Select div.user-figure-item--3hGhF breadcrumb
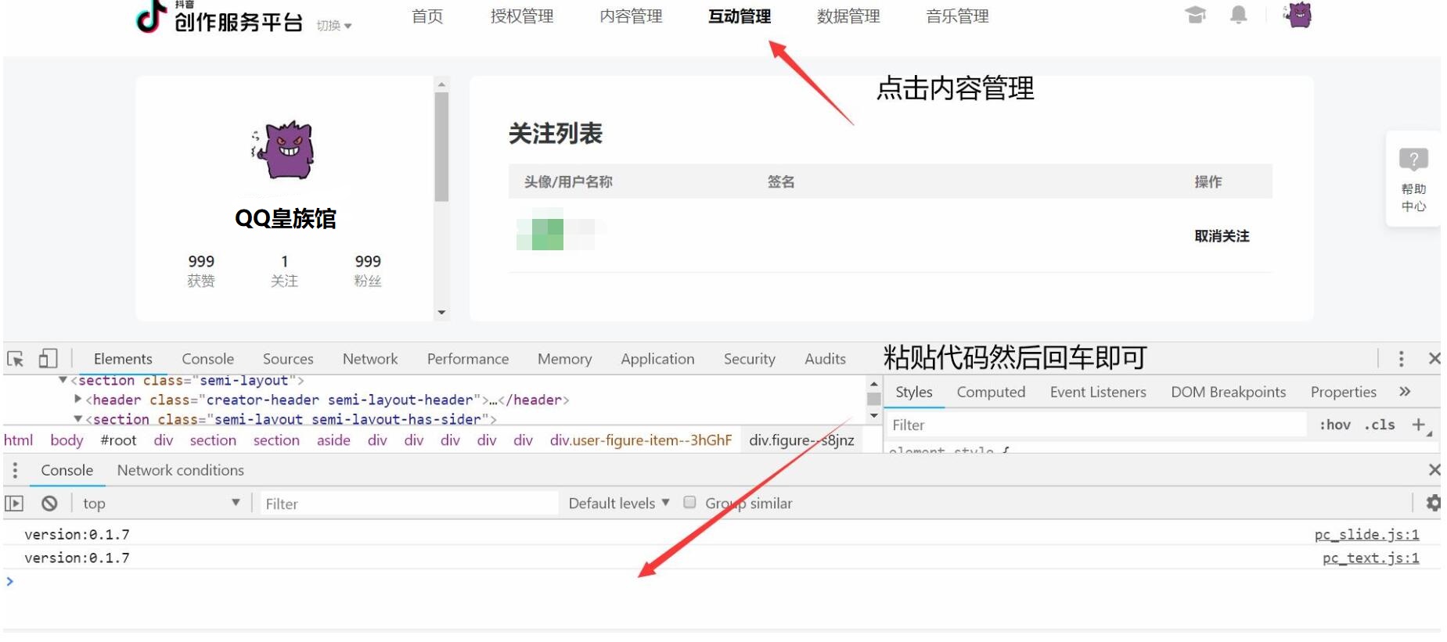Image resolution: width=1447 pixels, height=642 pixels. (x=640, y=440)
